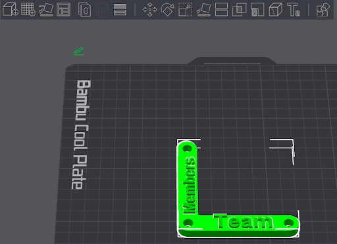337x244 pixels.
Task: Switch to Assembly view
Action: 323,9
